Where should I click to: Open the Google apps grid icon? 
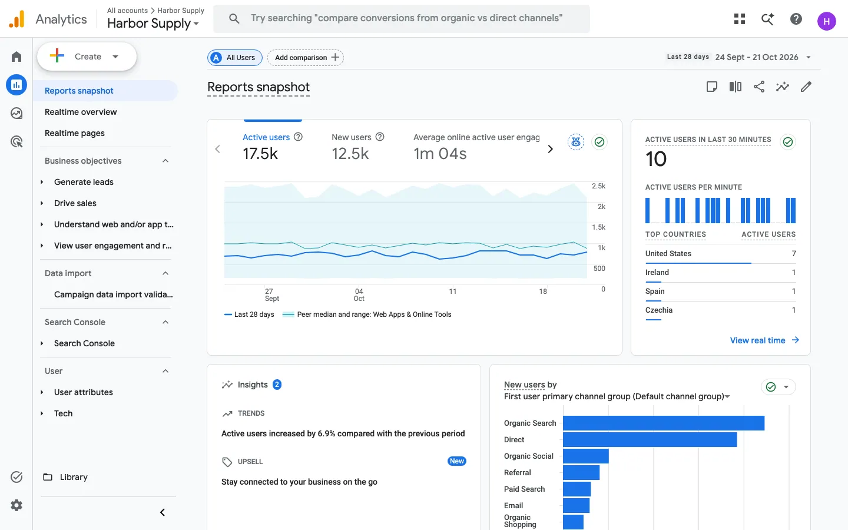(740, 19)
